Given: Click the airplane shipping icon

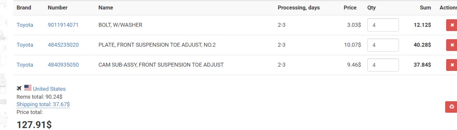Looking at the screenshot, I should 19,88.
